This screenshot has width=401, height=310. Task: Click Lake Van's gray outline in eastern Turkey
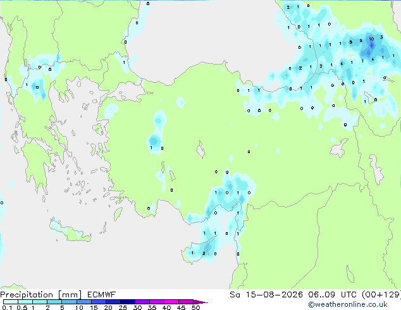tap(339, 148)
